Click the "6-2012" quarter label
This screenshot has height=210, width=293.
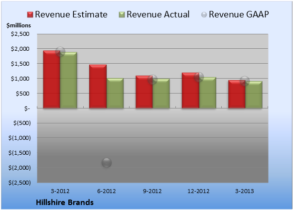106,191
